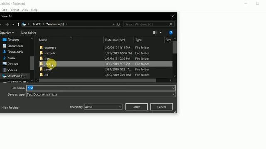Click the Videos icon in navigation pane
The image size is (266, 149).
(5, 70)
